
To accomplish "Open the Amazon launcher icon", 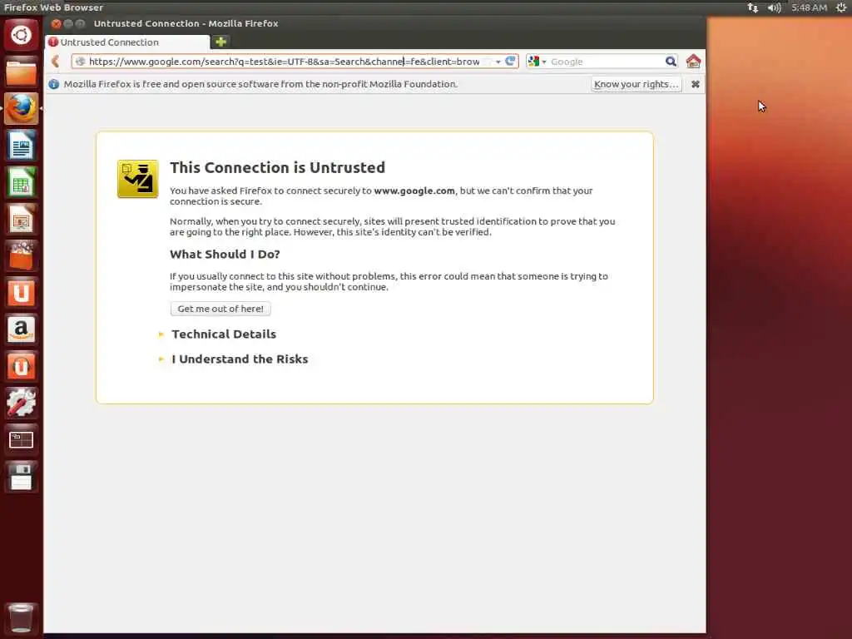I will point(21,329).
